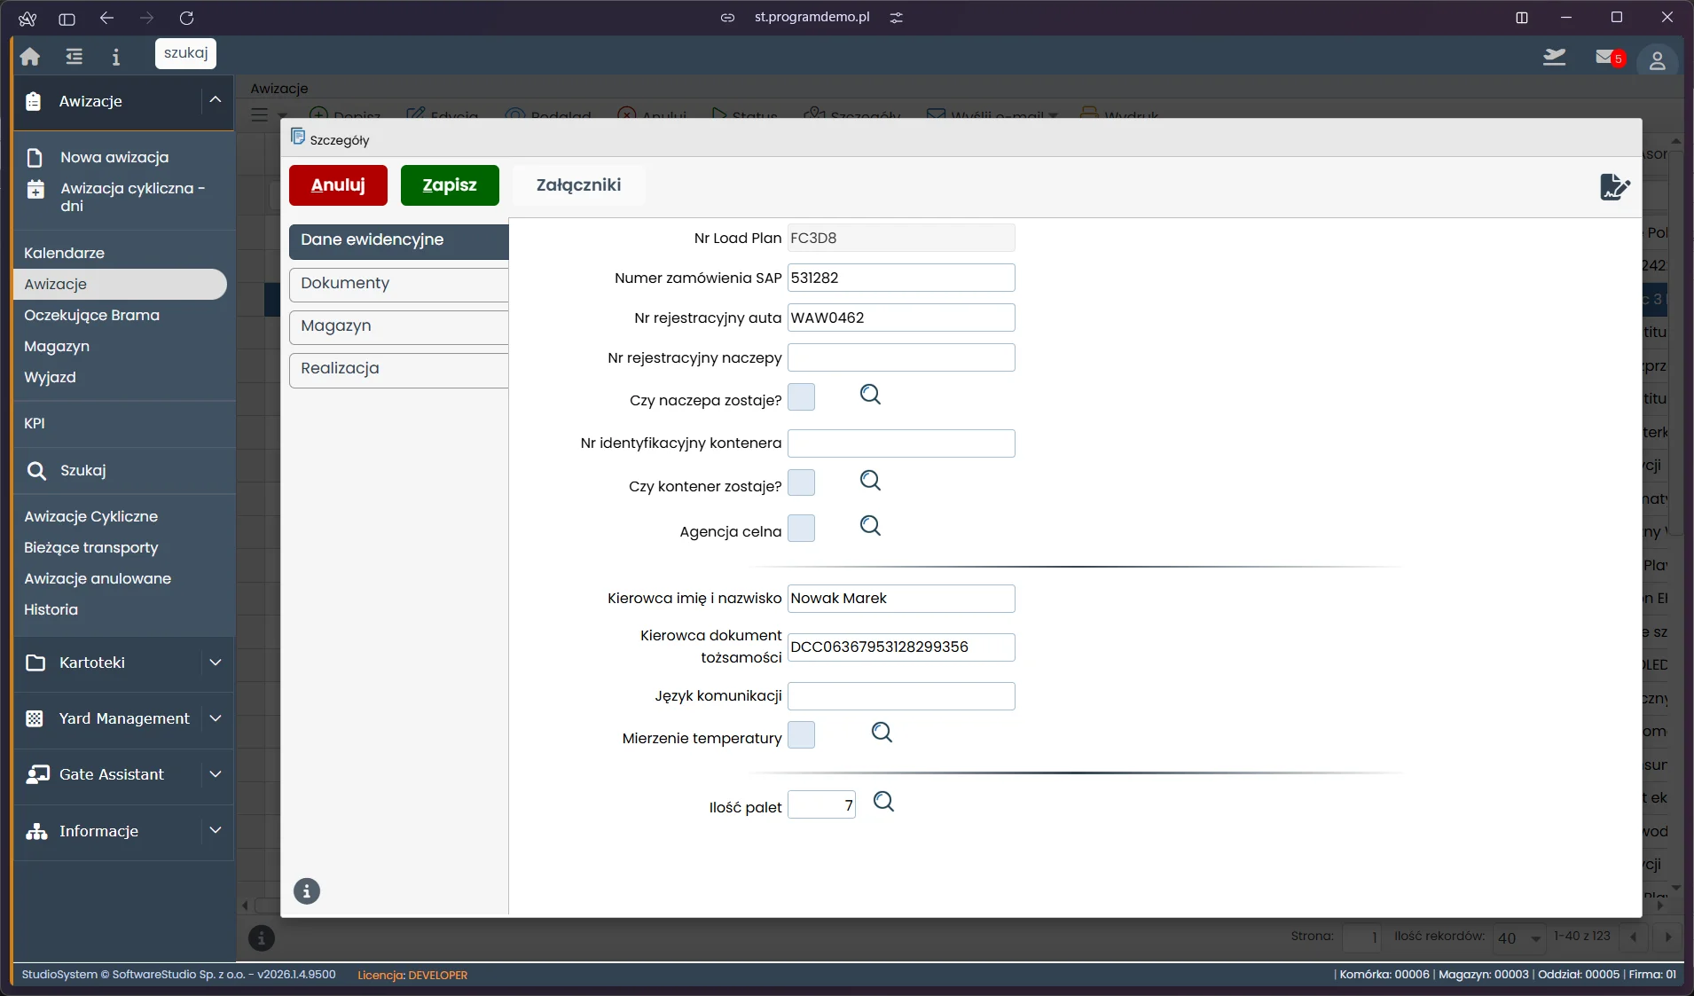
Task: Go to next page of the grid
Action: click(1667, 937)
